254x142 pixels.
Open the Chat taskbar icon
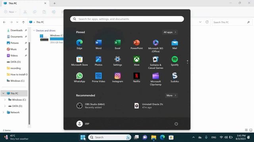click(145, 137)
